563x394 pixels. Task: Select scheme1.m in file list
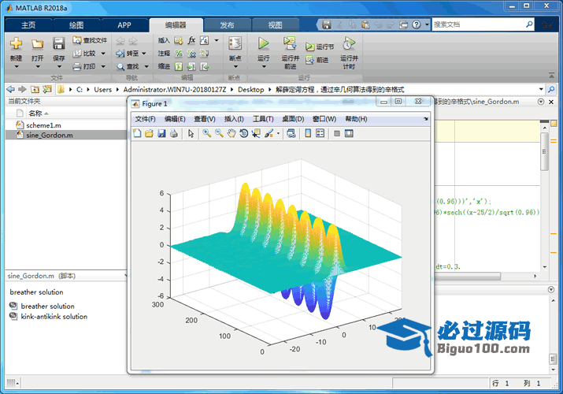pyautogui.click(x=43, y=125)
